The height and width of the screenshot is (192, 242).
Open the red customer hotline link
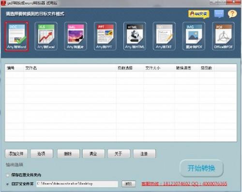coord(184,184)
